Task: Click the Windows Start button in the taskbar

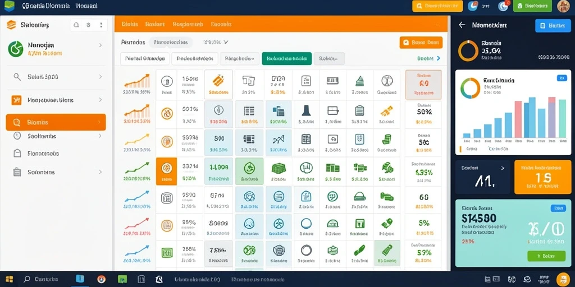Action: (9, 279)
